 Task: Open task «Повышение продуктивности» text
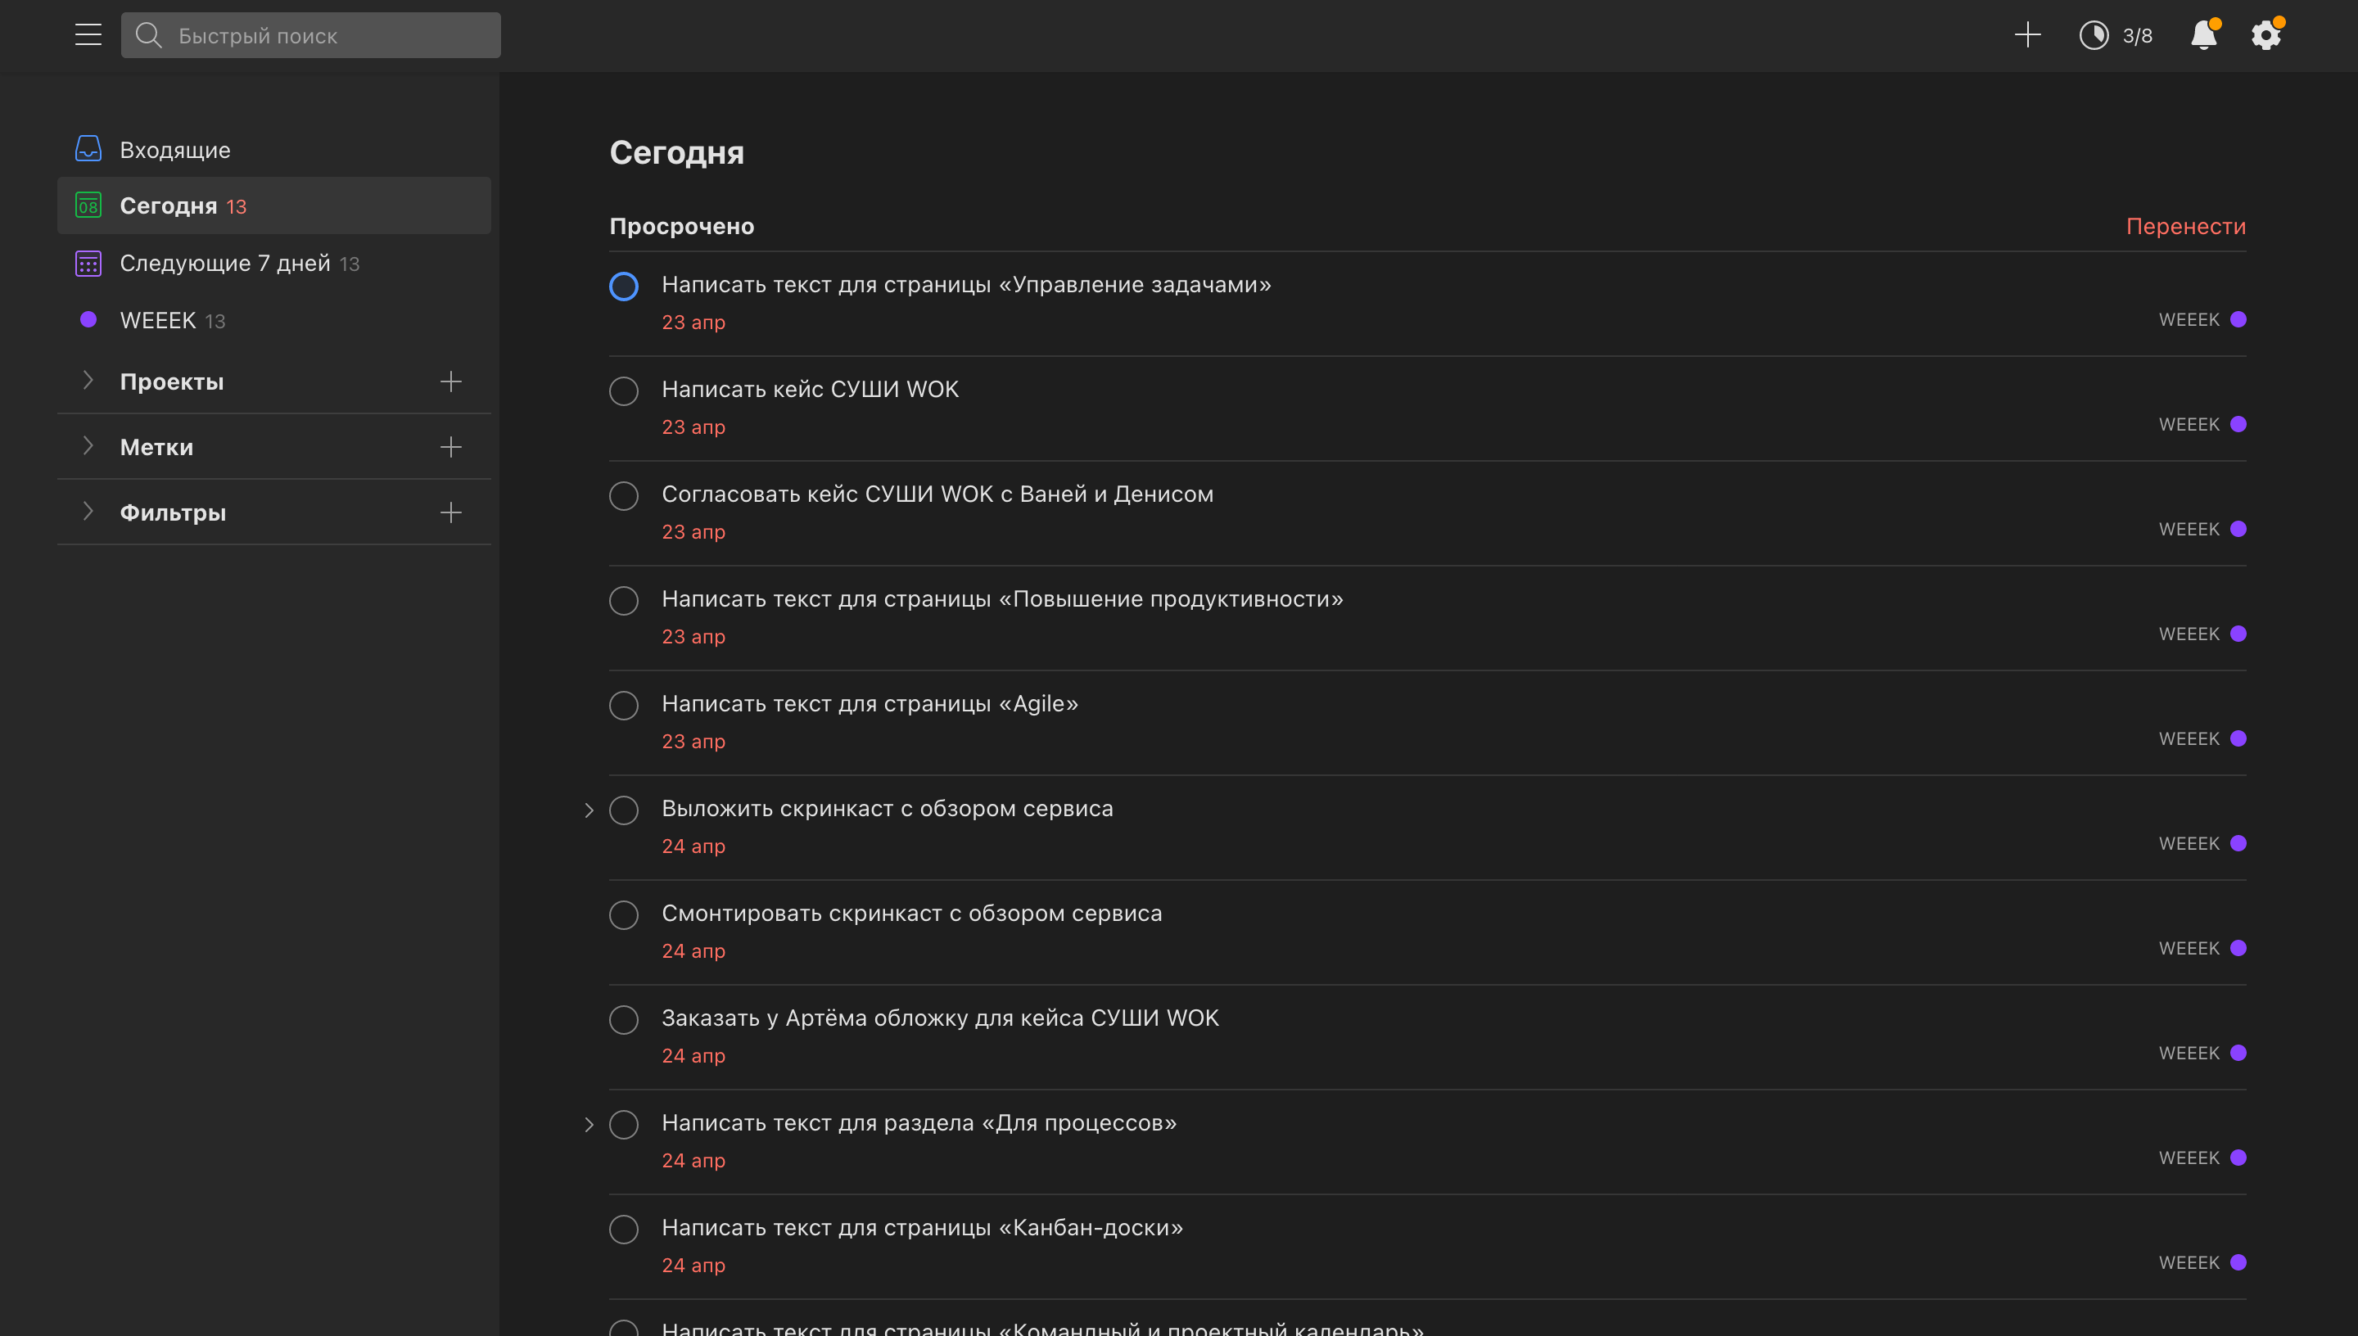click(1002, 598)
